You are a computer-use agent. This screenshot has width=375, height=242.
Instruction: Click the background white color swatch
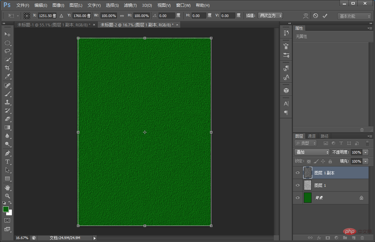coord(10,213)
